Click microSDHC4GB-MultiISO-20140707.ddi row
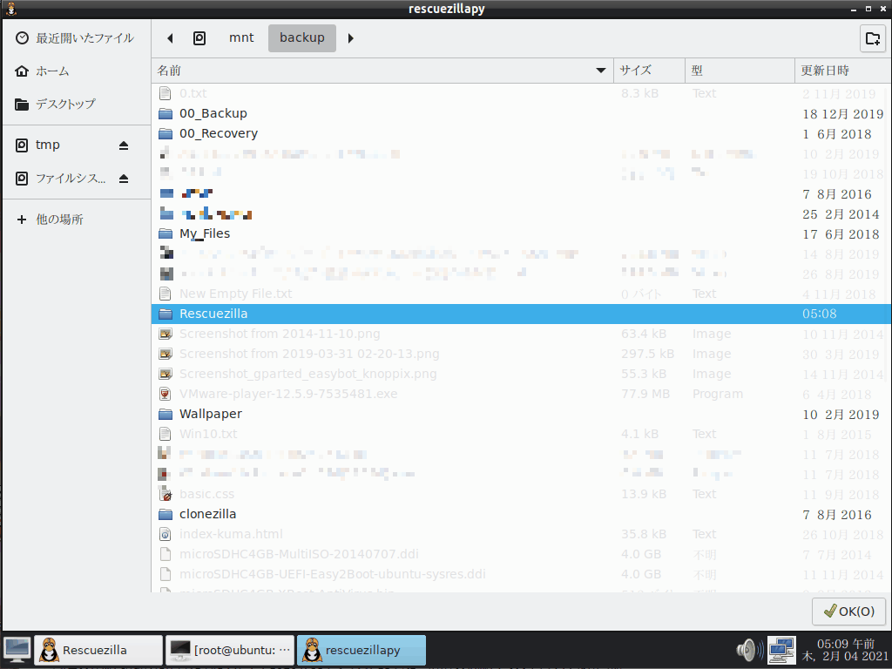Viewport: 892px width, 669px height. (x=521, y=554)
